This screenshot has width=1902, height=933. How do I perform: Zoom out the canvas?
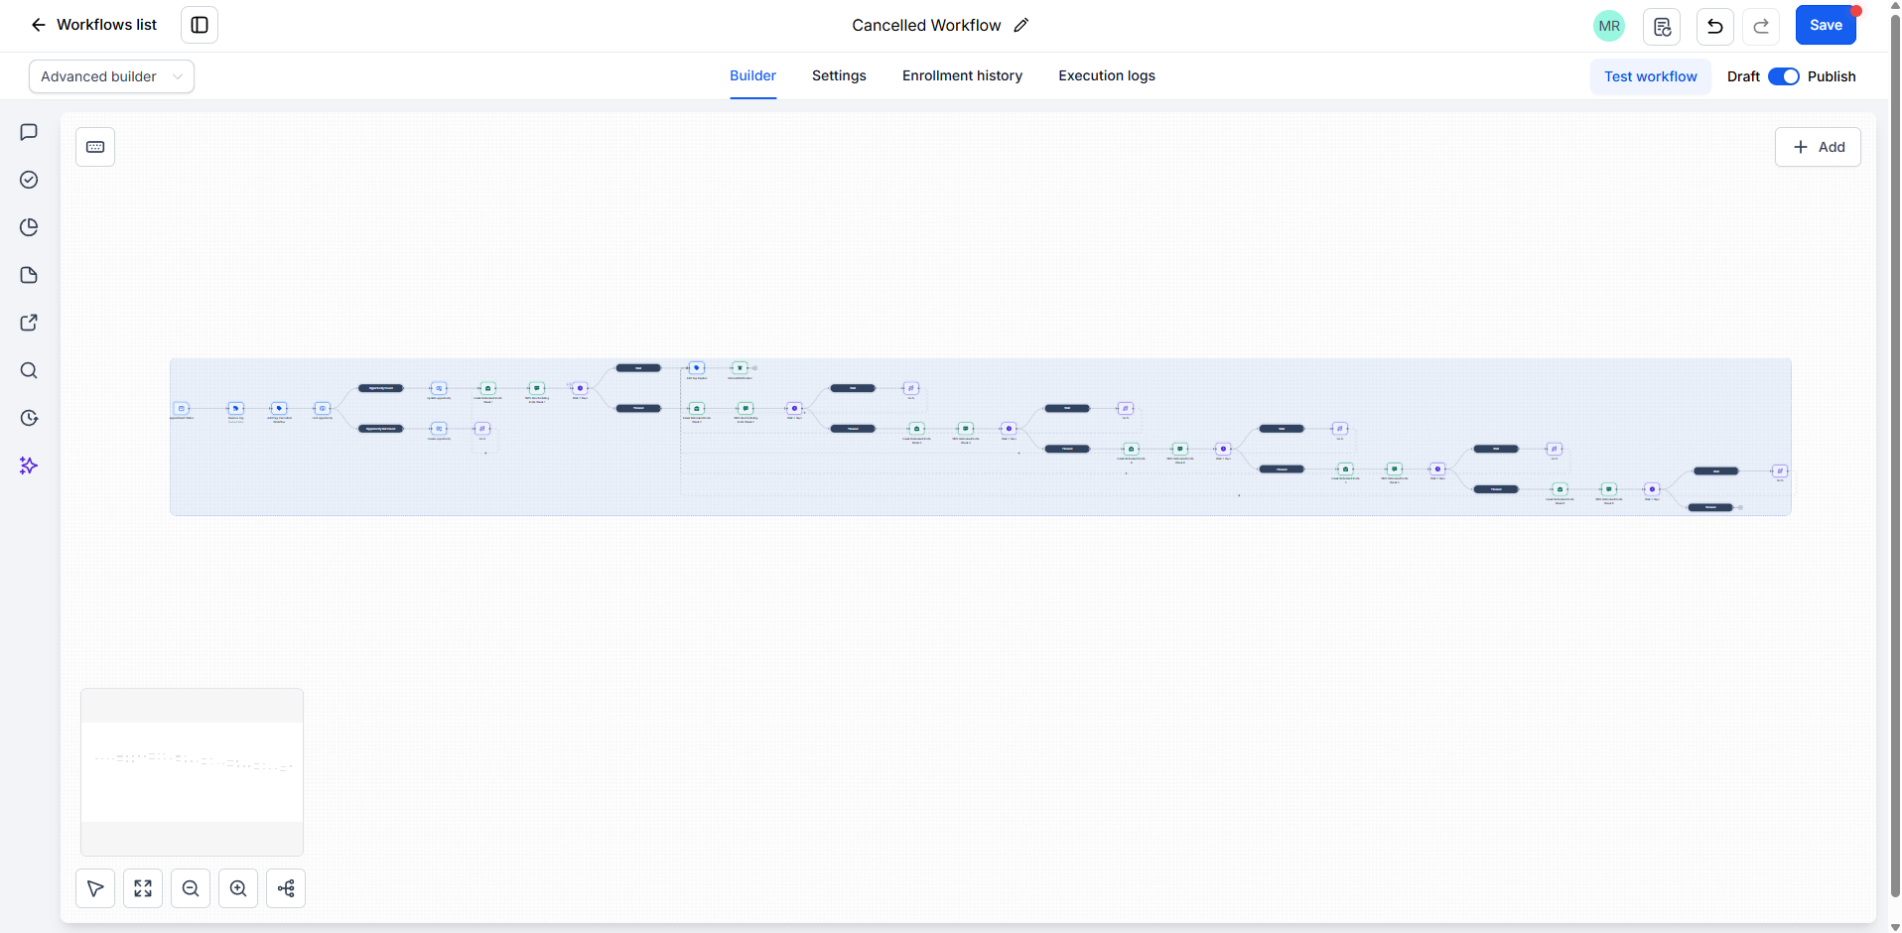point(191,888)
